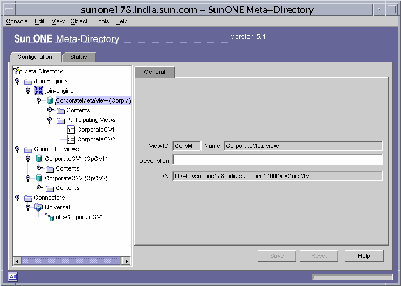Click the Universal connector icon
401x286 pixels.
pyautogui.click(x=39, y=207)
